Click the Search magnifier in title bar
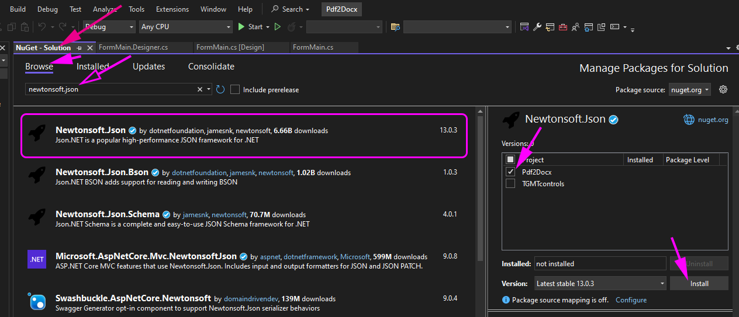Screen dimensions: 739x317 point(275,9)
